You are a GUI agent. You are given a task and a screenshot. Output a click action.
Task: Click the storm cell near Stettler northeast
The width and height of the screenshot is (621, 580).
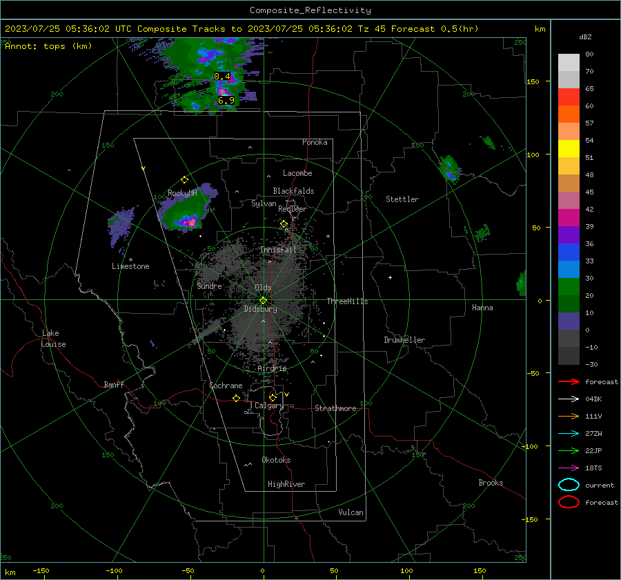pos(450,169)
